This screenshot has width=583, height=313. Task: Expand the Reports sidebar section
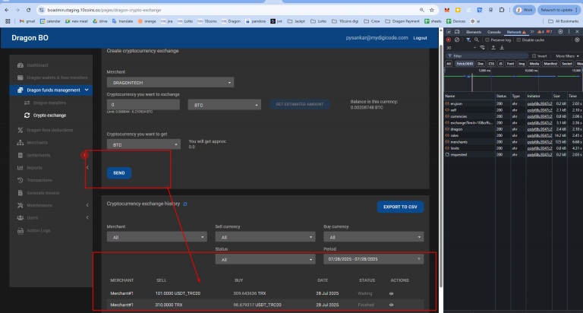pyautogui.click(x=51, y=168)
